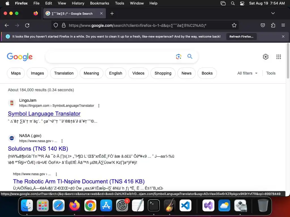This screenshot has height=217, width=290.
Task: Open Firefox View pinned tab
Action: click(x=36, y=13)
